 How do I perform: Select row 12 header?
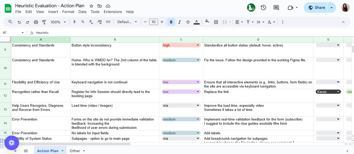5,96
